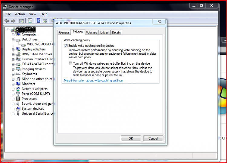This screenshot has height=163, width=227.
Task: Expand the System devices category
Action: pos(13,109)
